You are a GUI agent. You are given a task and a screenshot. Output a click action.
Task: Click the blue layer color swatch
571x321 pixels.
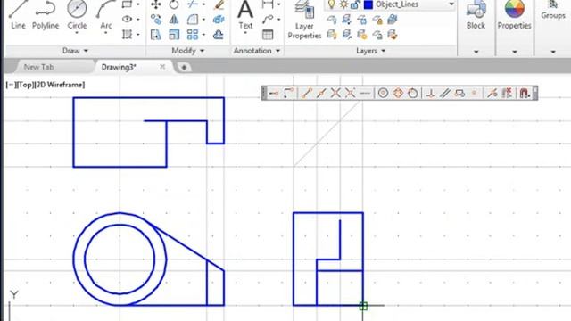[368, 4]
